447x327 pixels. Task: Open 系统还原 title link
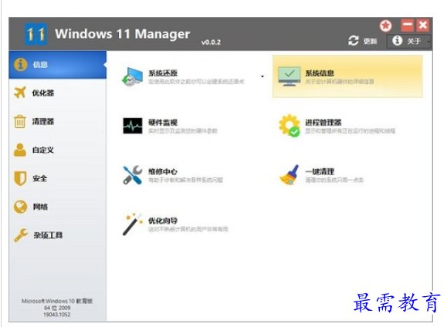point(163,73)
